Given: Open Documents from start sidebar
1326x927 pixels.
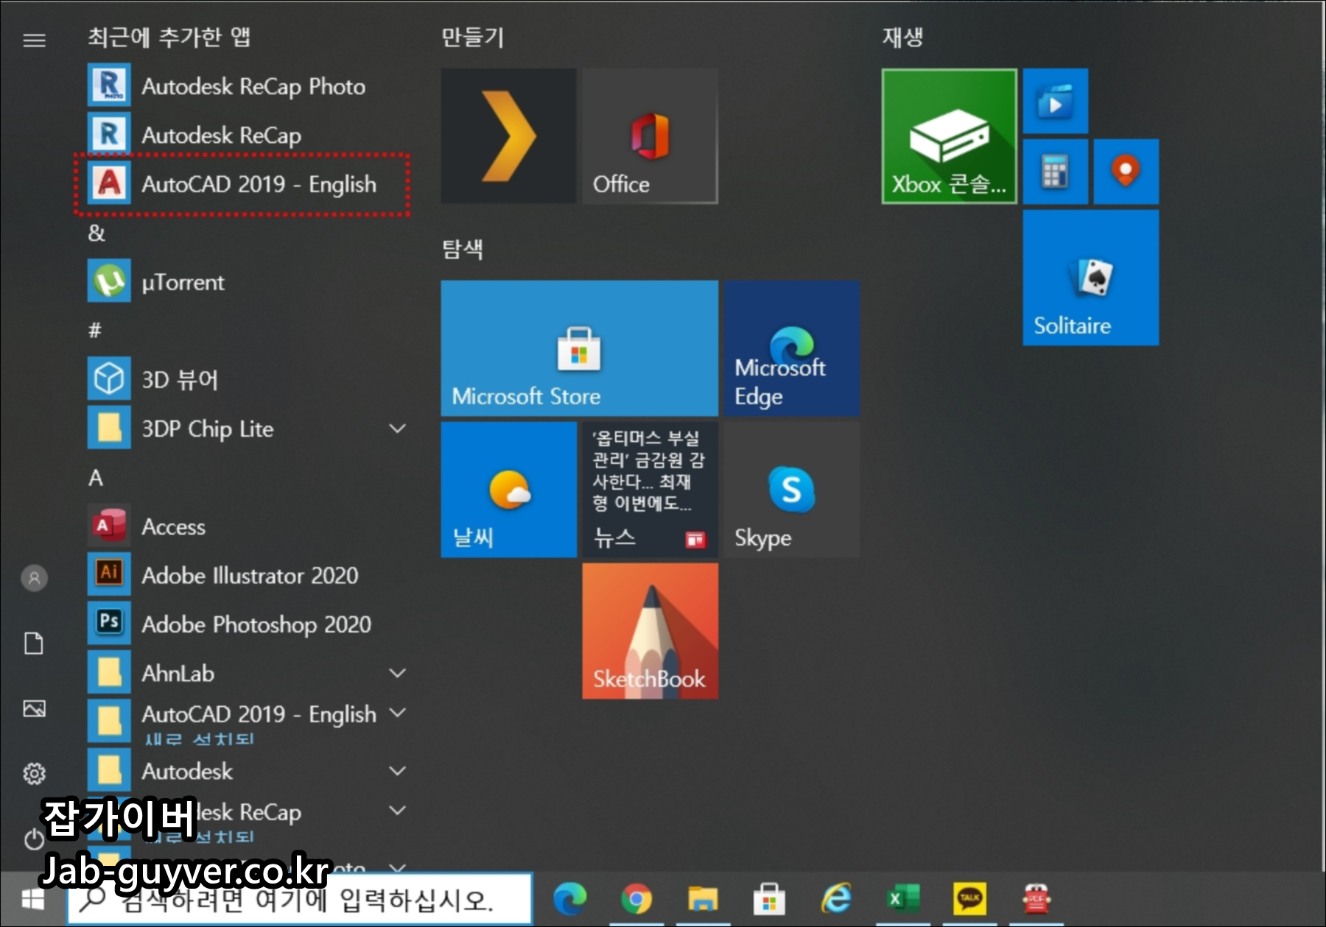Looking at the screenshot, I should [34, 643].
